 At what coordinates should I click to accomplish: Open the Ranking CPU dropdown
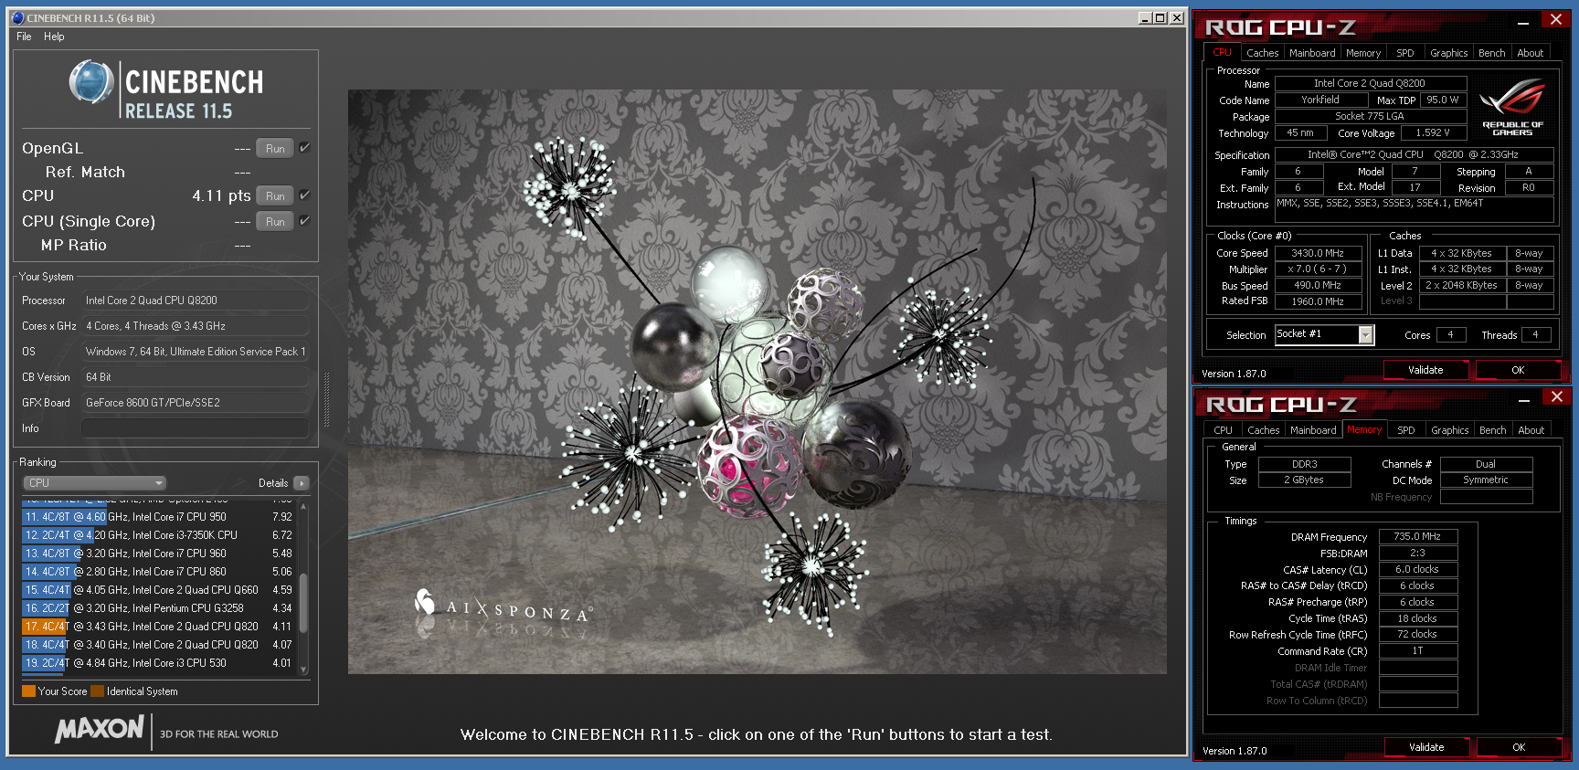[94, 483]
